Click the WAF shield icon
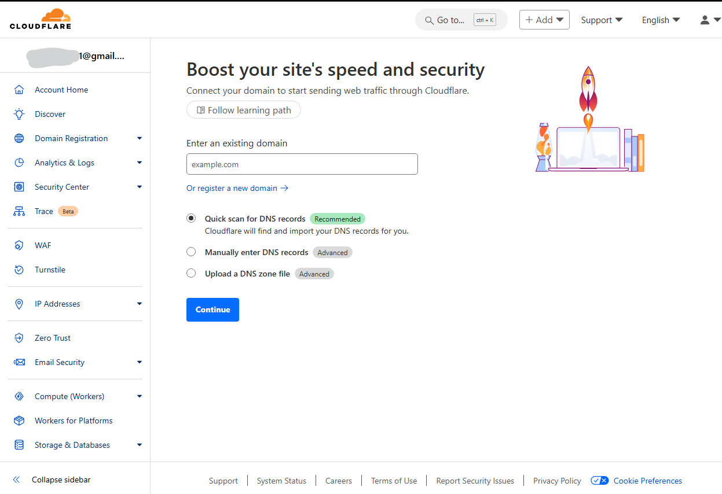 pos(19,245)
